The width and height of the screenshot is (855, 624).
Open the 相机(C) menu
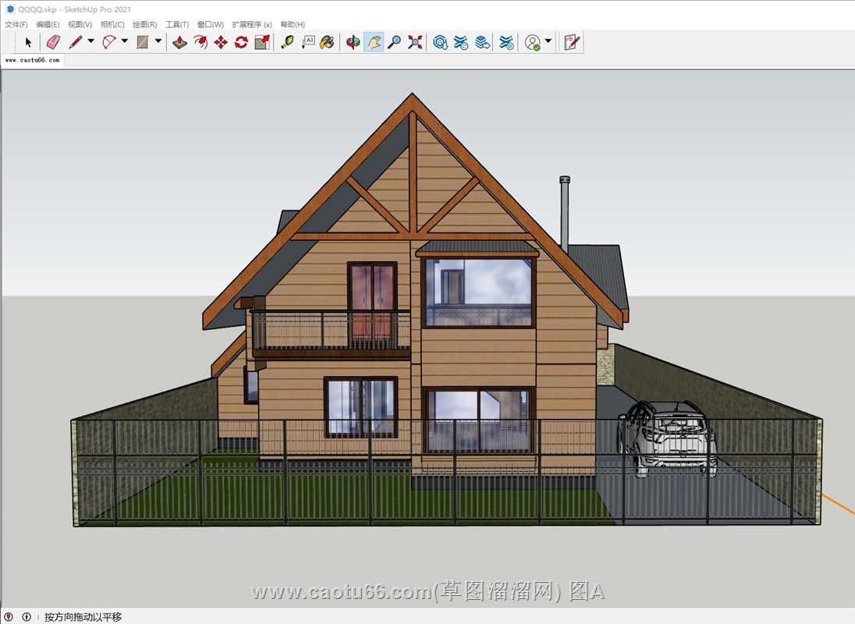click(x=112, y=25)
